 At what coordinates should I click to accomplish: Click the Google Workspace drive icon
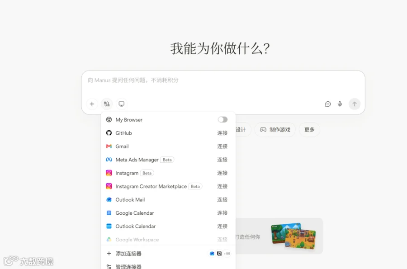point(109,240)
